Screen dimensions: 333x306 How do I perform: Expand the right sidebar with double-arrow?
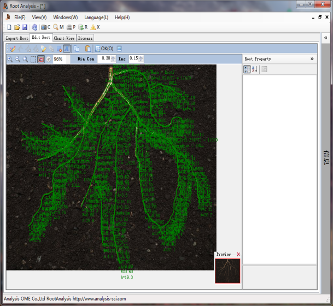326,38
